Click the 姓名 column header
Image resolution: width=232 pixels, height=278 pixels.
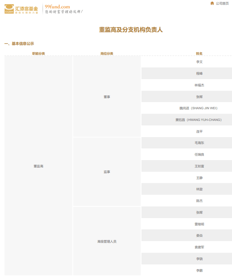coord(199,53)
